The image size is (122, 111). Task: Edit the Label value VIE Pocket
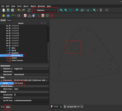[31, 83]
